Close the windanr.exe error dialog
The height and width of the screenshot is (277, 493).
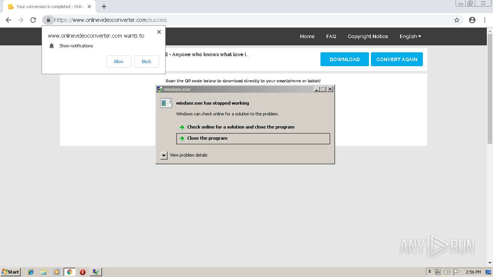[x=330, y=89]
